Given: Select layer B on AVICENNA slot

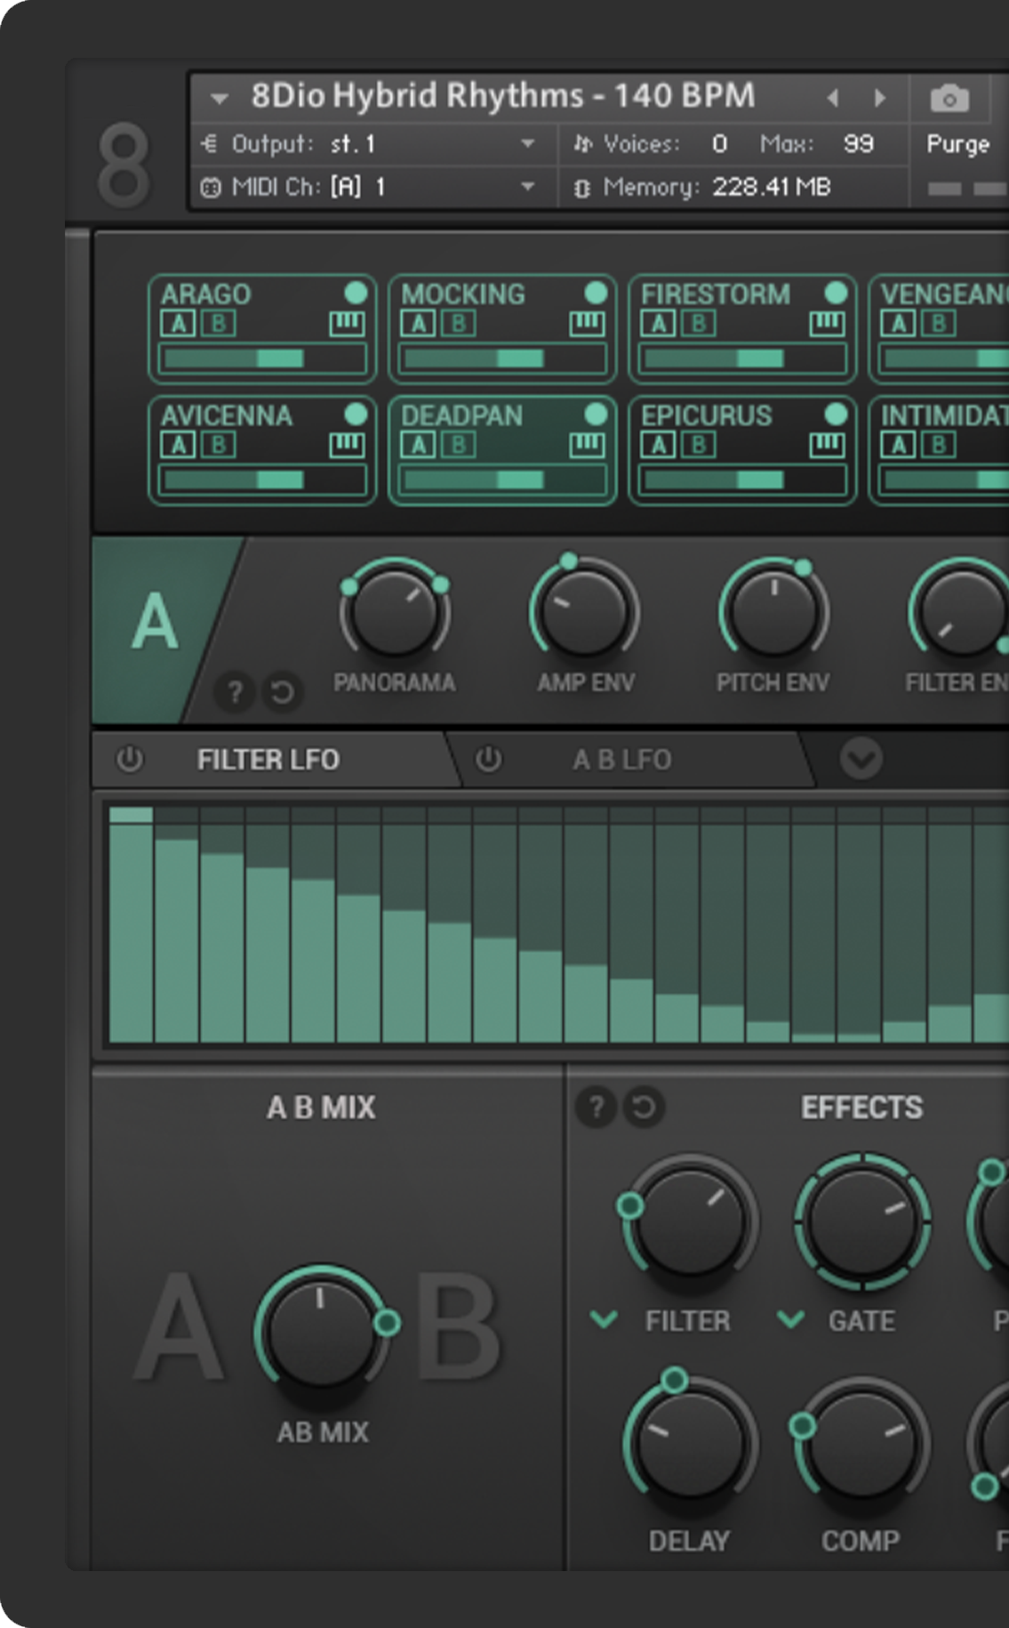Looking at the screenshot, I should [219, 444].
